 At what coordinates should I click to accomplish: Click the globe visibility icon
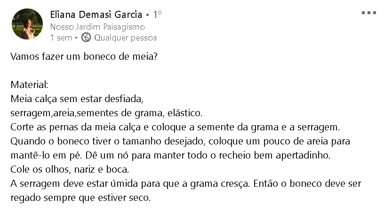[86, 38]
